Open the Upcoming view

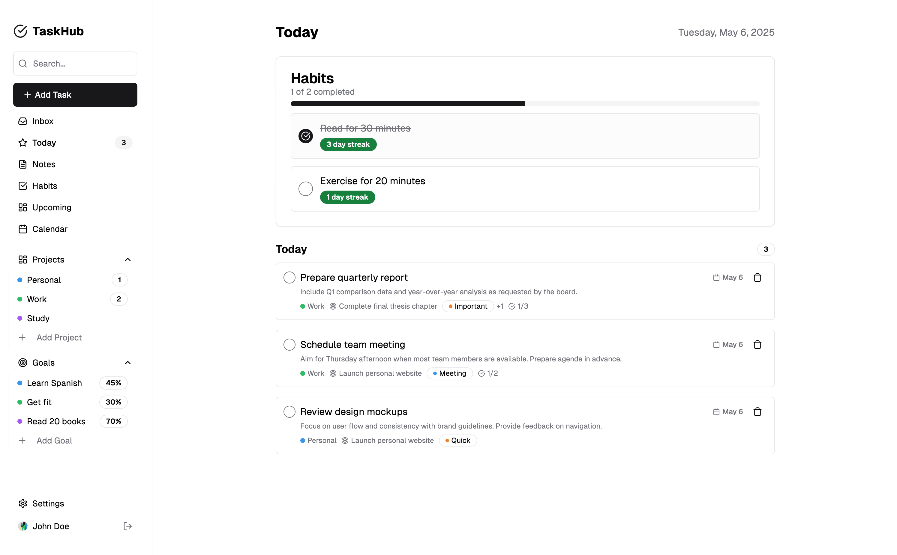[51, 207]
